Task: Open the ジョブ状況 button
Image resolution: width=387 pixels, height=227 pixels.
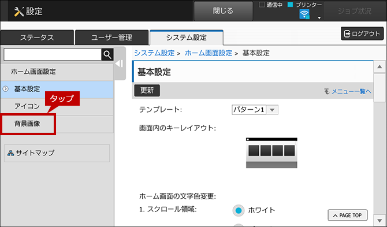Action: tap(355, 11)
